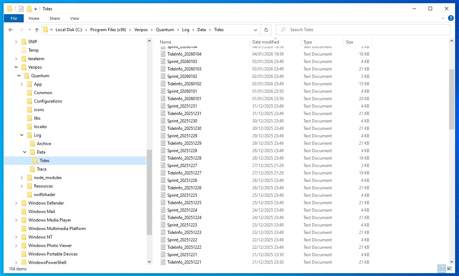Screen dimensions: 459x276
Task: Select the TideInfo_20251225 file
Action: coord(184,203)
